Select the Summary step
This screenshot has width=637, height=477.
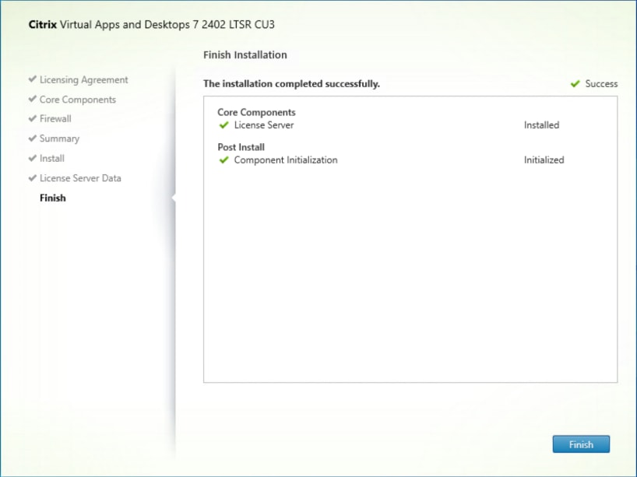tap(59, 139)
